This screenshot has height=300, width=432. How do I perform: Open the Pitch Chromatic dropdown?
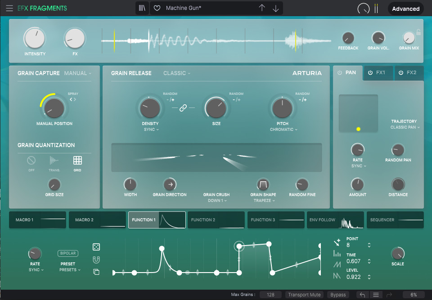pyautogui.click(x=283, y=130)
